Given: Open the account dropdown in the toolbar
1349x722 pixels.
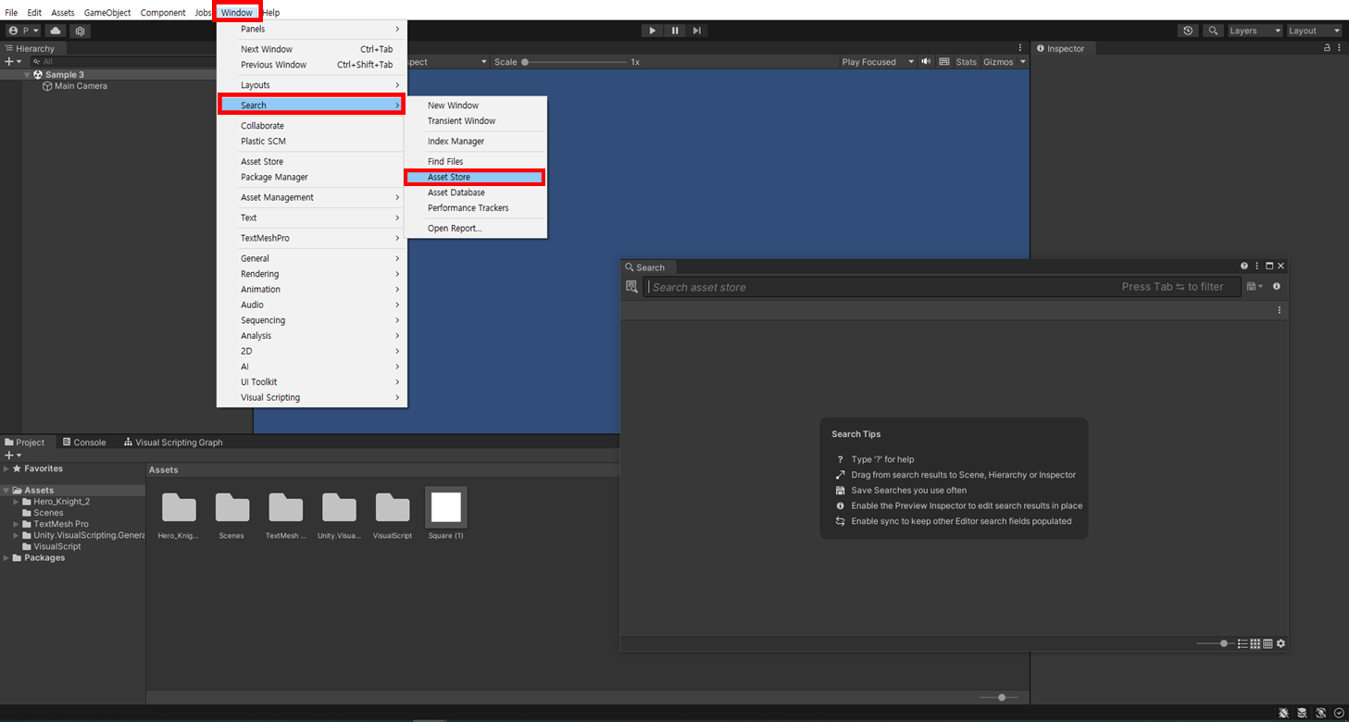Looking at the screenshot, I should coord(24,31).
